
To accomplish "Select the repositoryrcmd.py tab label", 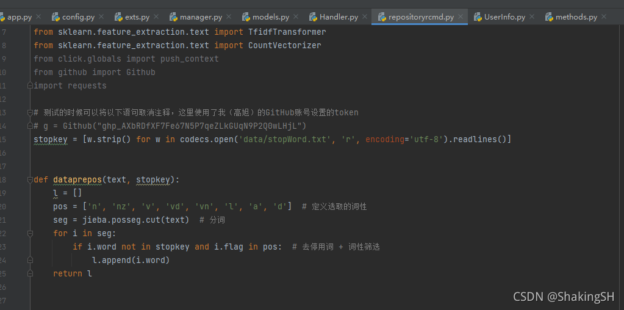I will pyautogui.click(x=421, y=17).
